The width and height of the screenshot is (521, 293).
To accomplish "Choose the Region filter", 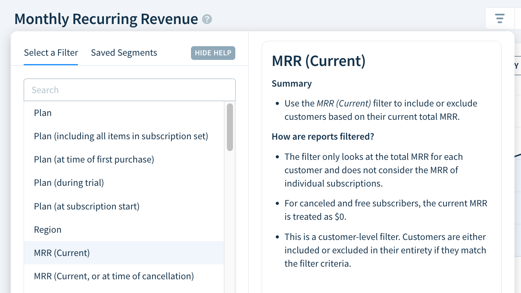I will coord(48,229).
